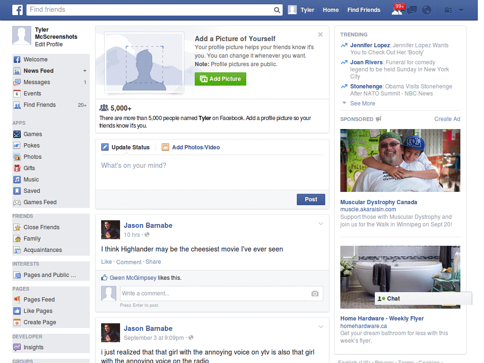Click the Edit Profile link
Image resolution: width=484 pixels, height=363 pixels.
click(49, 44)
